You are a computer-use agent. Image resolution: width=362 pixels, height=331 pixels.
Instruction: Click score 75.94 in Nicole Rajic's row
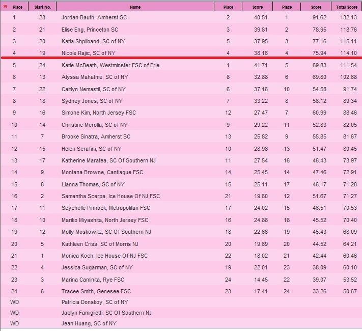pos(319,53)
